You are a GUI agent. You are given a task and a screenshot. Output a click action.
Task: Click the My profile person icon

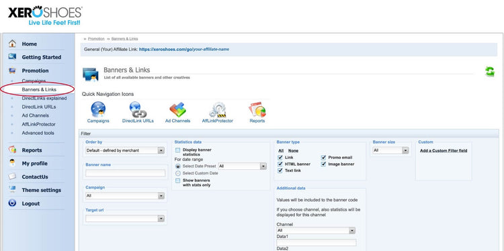tap(12, 163)
